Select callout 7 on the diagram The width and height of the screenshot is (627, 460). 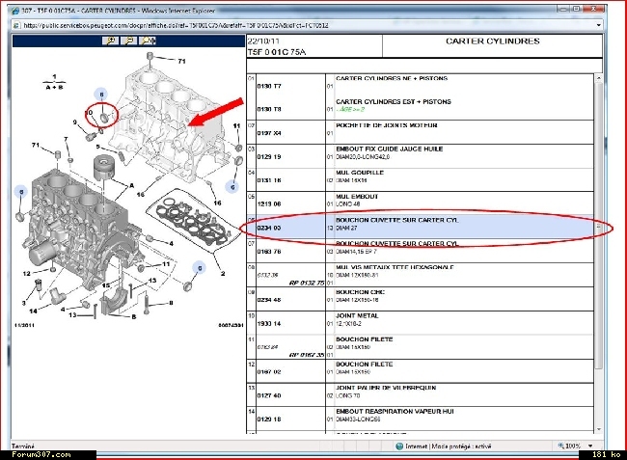(x=66, y=139)
